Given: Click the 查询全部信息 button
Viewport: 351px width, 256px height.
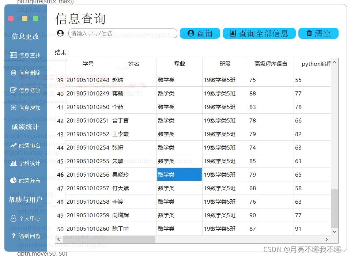Looking at the screenshot, I should click(259, 33).
